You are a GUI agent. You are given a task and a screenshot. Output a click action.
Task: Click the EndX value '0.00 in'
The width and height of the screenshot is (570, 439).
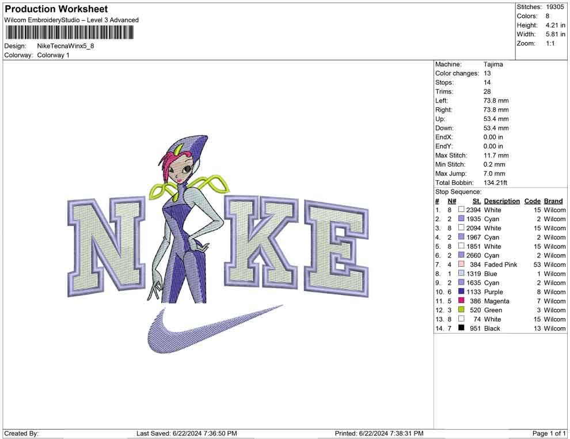point(493,137)
